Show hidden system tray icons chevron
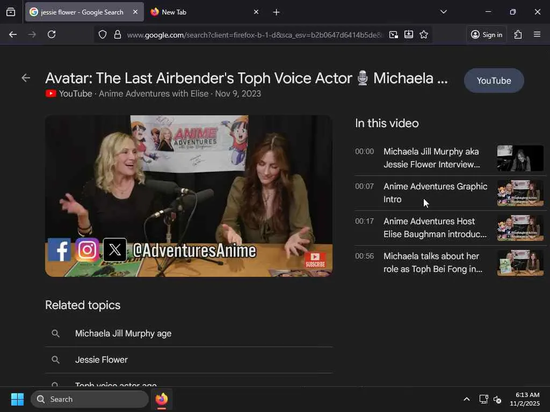 [x=467, y=399]
